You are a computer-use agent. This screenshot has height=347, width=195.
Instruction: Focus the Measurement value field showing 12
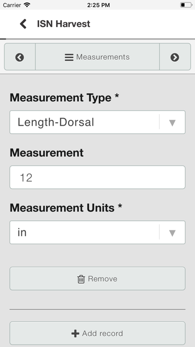(97, 177)
